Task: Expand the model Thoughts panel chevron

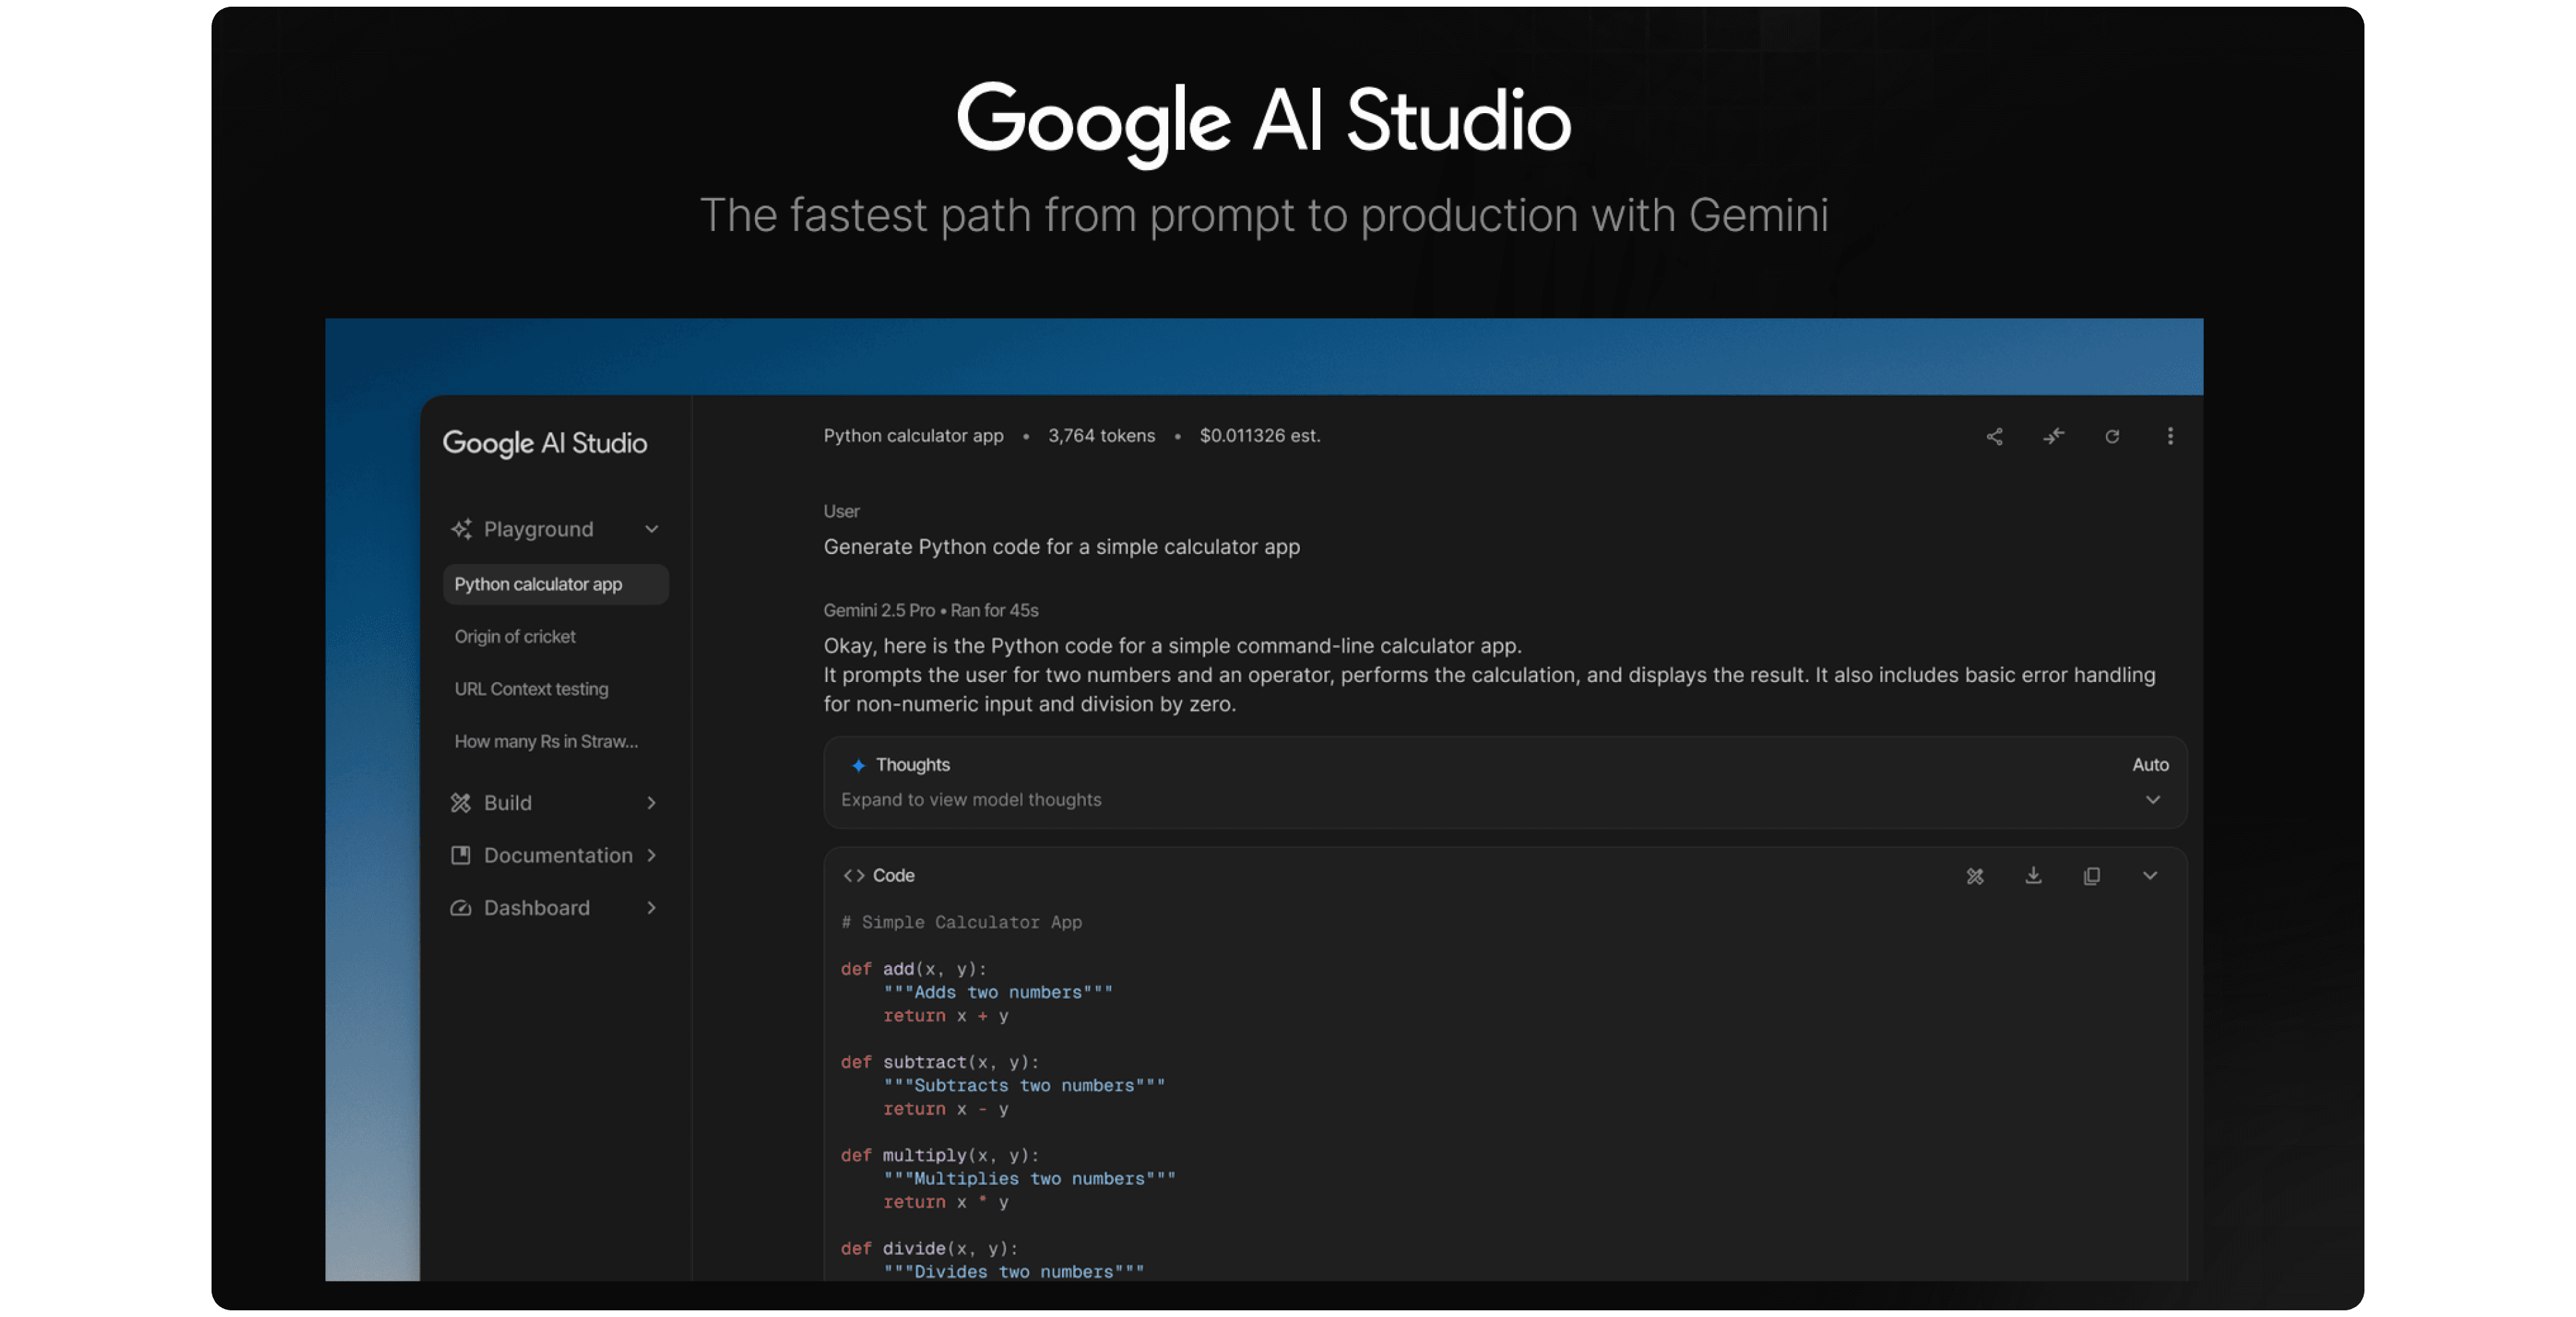Action: [2153, 800]
